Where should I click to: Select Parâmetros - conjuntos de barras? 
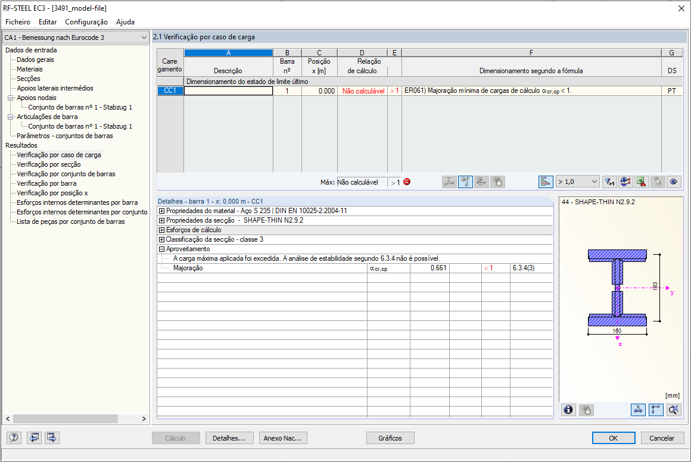65,136
